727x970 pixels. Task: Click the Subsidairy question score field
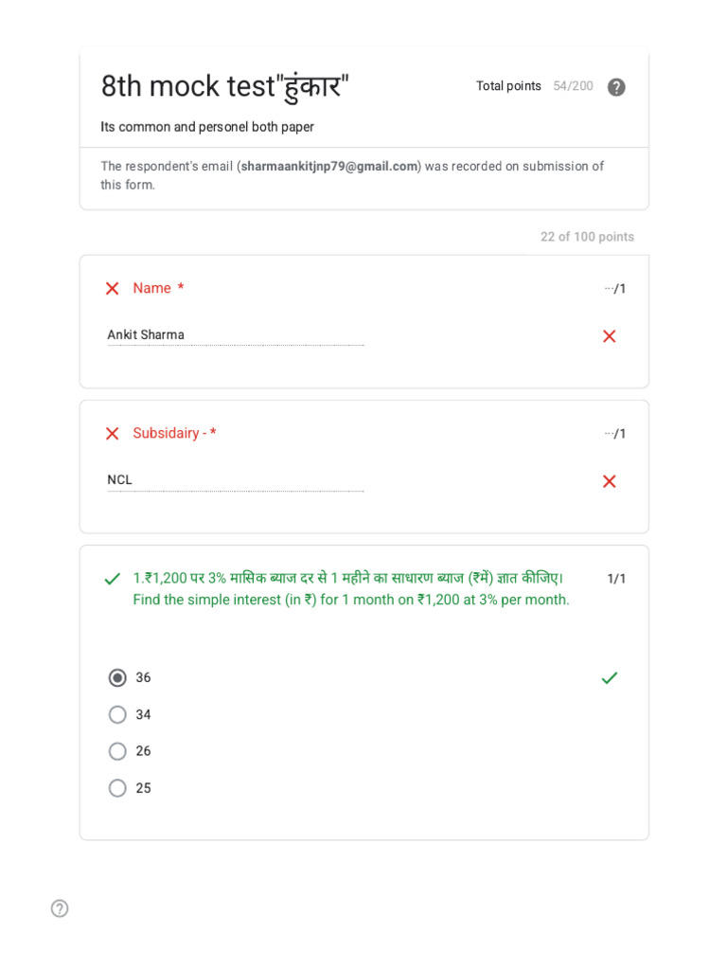tap(616, 434)
